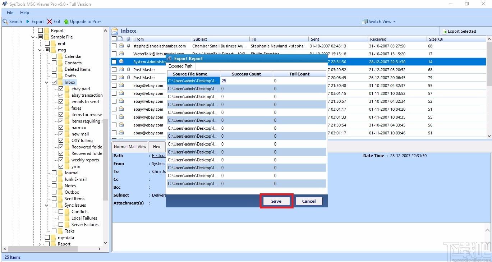
Task: Click the Export Selected icon
Action: tap(444, 32)
